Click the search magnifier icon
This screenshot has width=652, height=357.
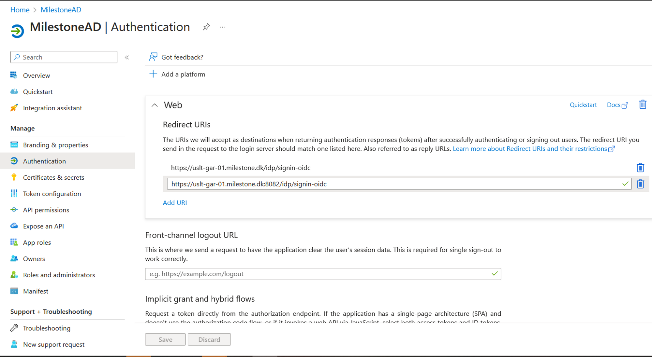point(17,57)
